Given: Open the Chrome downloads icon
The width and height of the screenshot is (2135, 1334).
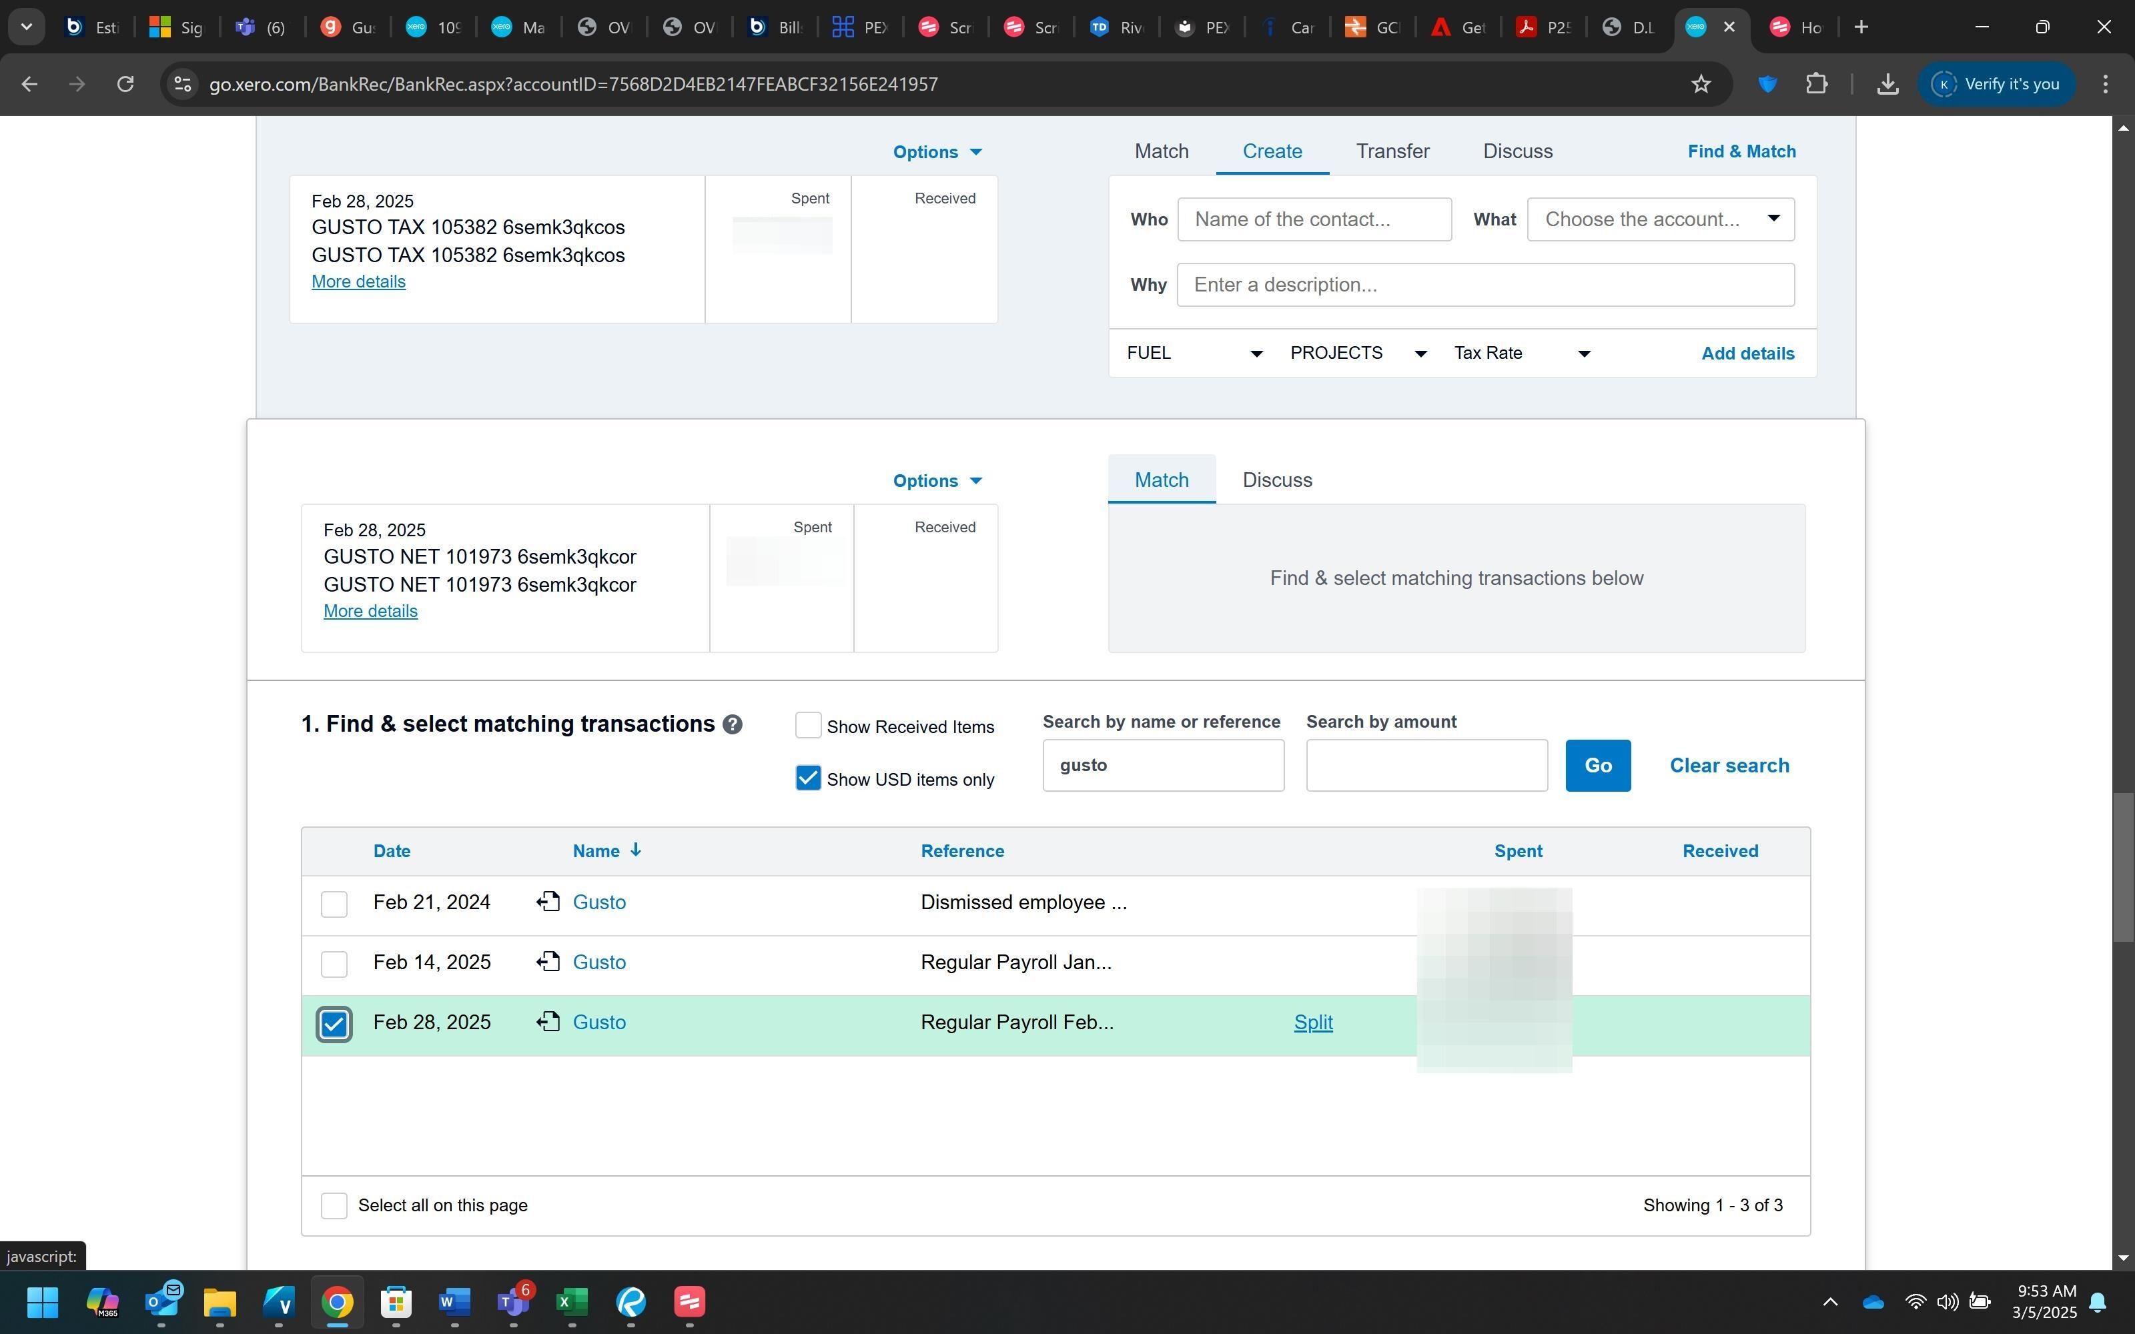Looking at the screenshot, I should coord(1887,84).
